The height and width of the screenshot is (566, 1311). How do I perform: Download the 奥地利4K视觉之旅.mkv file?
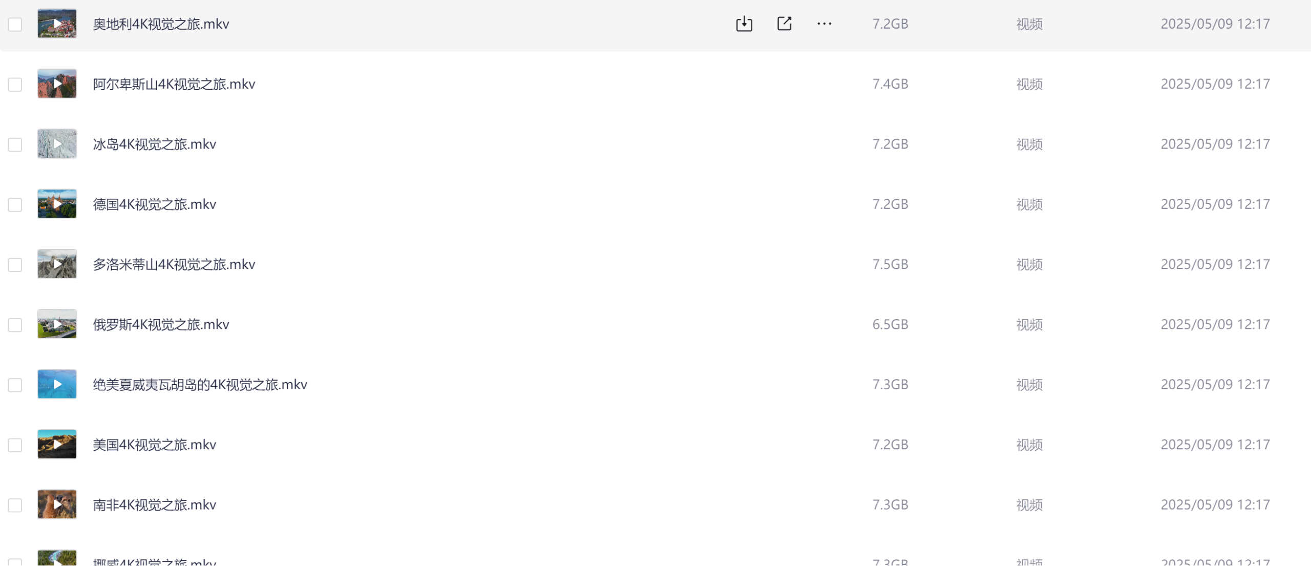pos(744,24)
